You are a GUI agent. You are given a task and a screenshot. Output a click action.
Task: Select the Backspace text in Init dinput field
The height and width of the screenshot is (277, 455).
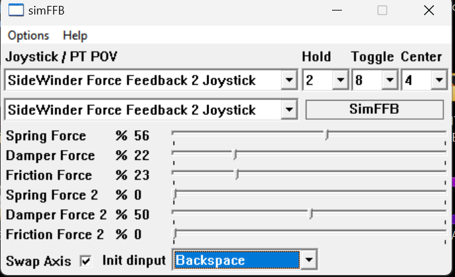(x=210, y=260)
